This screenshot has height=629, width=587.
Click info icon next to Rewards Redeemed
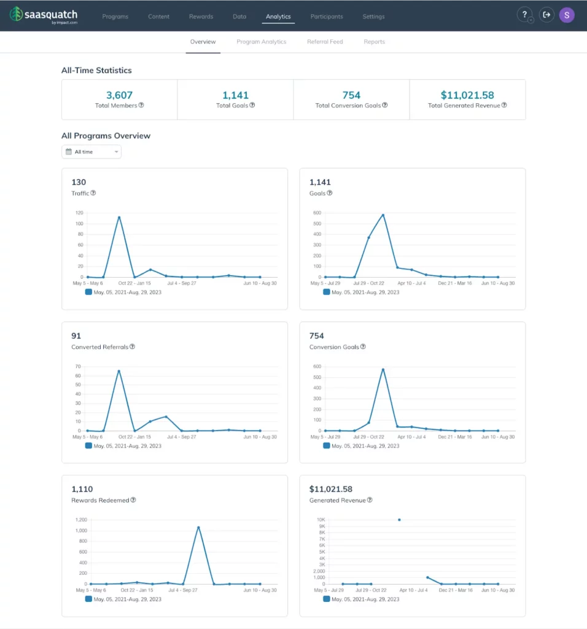pyautogui.click(x=133, y=500)
